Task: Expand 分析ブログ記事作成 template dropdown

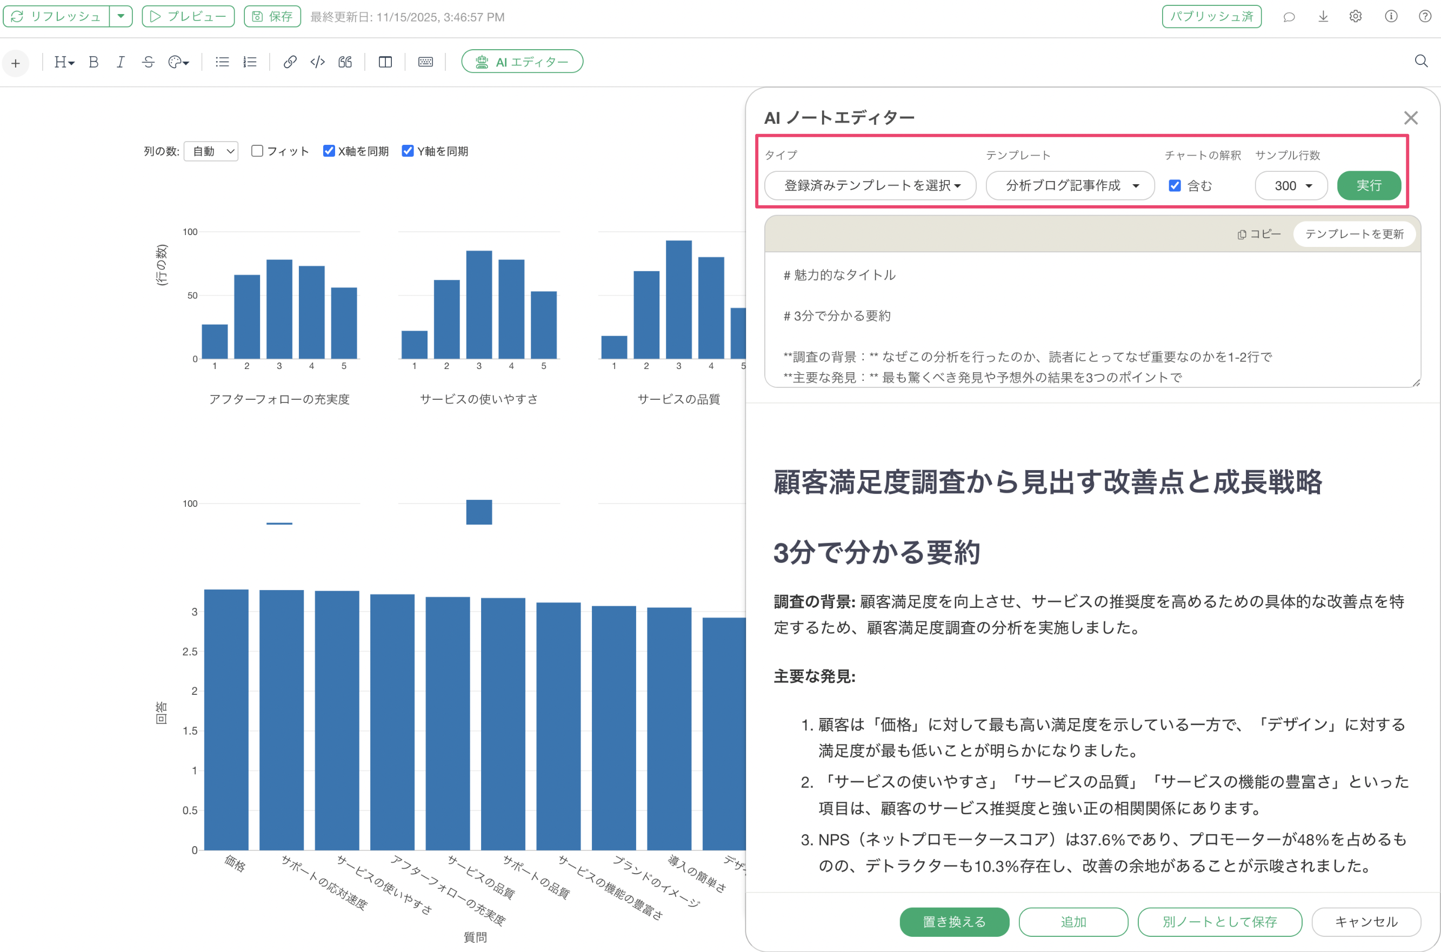Action: [1069, 186]
